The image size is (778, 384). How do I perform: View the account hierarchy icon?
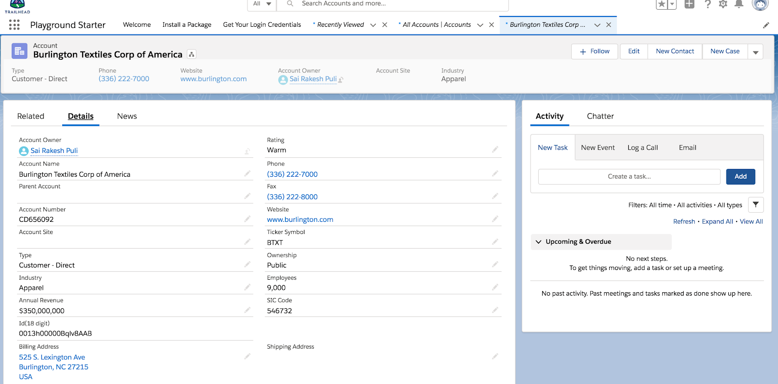coord(192,54)
